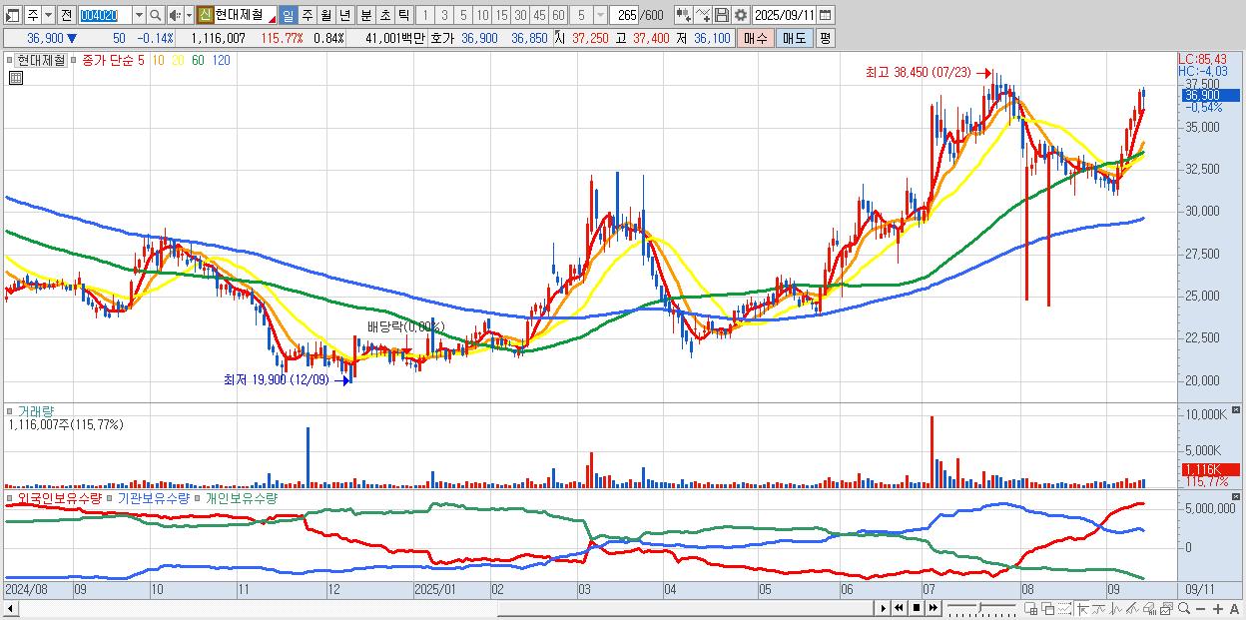The height and width of the screenshot is (620, 1246).
Task: Open the interval value 5 dropdown
Action: tap(601, 15)
